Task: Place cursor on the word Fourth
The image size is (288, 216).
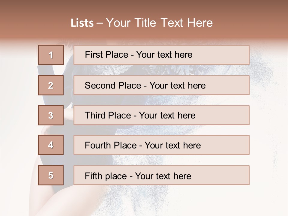Action: click(x=98, y=145)
